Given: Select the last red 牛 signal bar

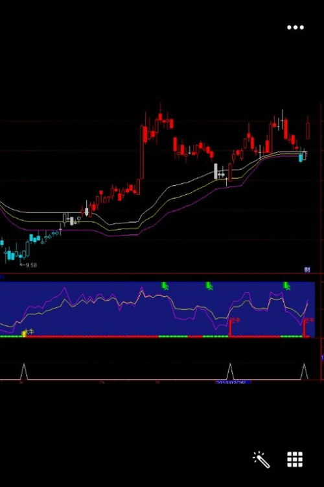Looking at the screenshot, I should tap(305, 327).
